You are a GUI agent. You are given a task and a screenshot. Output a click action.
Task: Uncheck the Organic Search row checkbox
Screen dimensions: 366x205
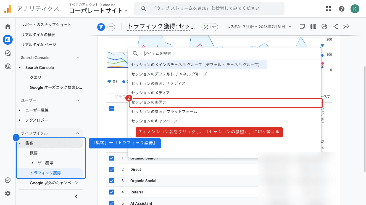(x=112, y=158)
